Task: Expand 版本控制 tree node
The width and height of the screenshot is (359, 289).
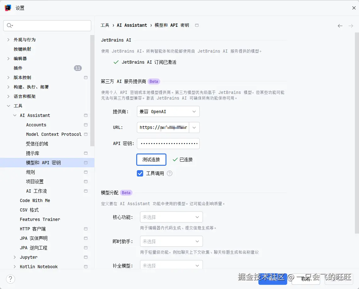Action: tap(8, 78)
